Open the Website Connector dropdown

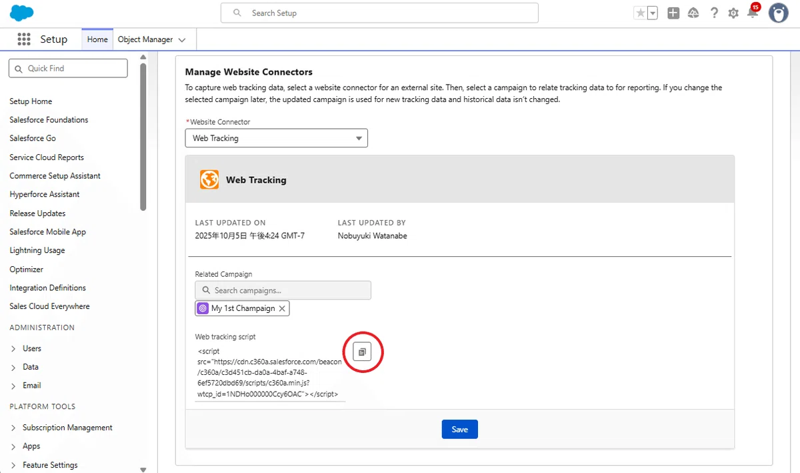click(276, 138)
